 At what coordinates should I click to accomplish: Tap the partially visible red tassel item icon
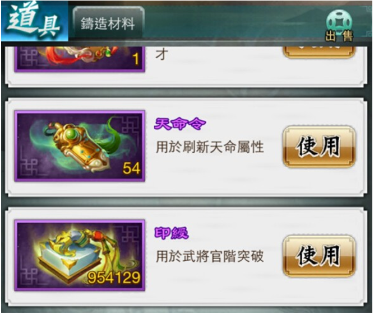(80, 59)
